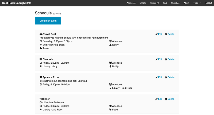Click the car icon beside Travel Desk
The width and height of the screenshot is (214, 115).
click(41, 34)
